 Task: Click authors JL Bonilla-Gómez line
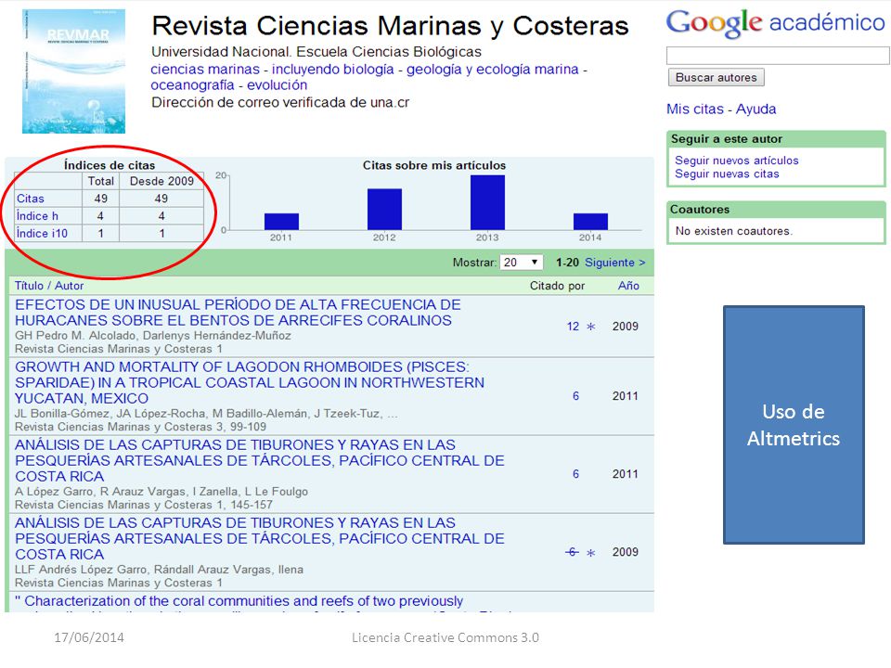click(206, 414)
